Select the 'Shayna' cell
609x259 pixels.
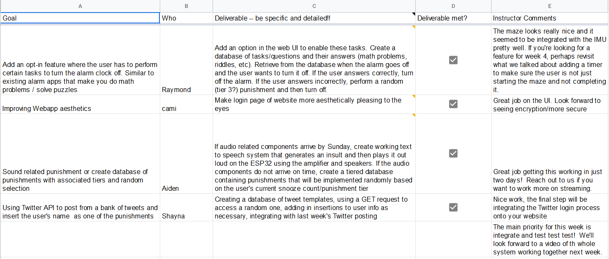coord(186,208)
